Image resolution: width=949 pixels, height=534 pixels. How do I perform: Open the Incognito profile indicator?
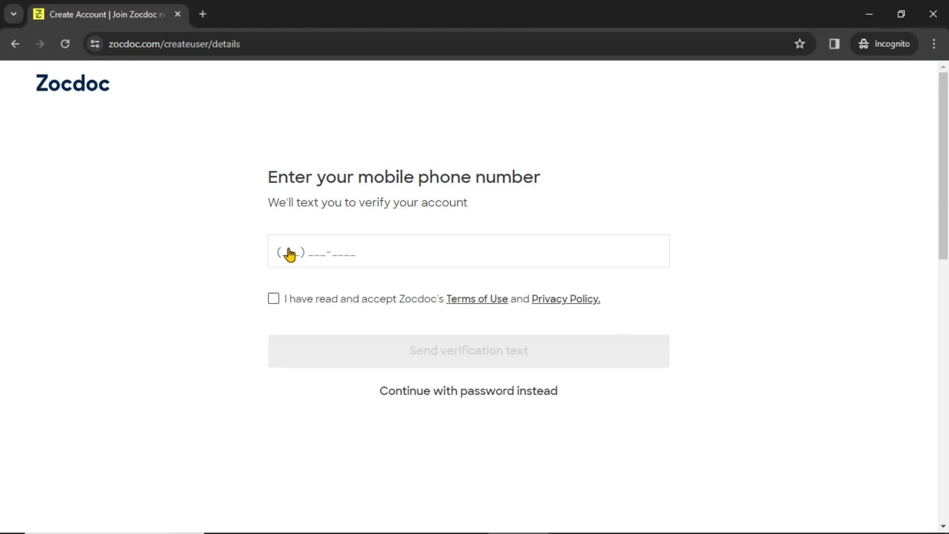click(884, 44)
